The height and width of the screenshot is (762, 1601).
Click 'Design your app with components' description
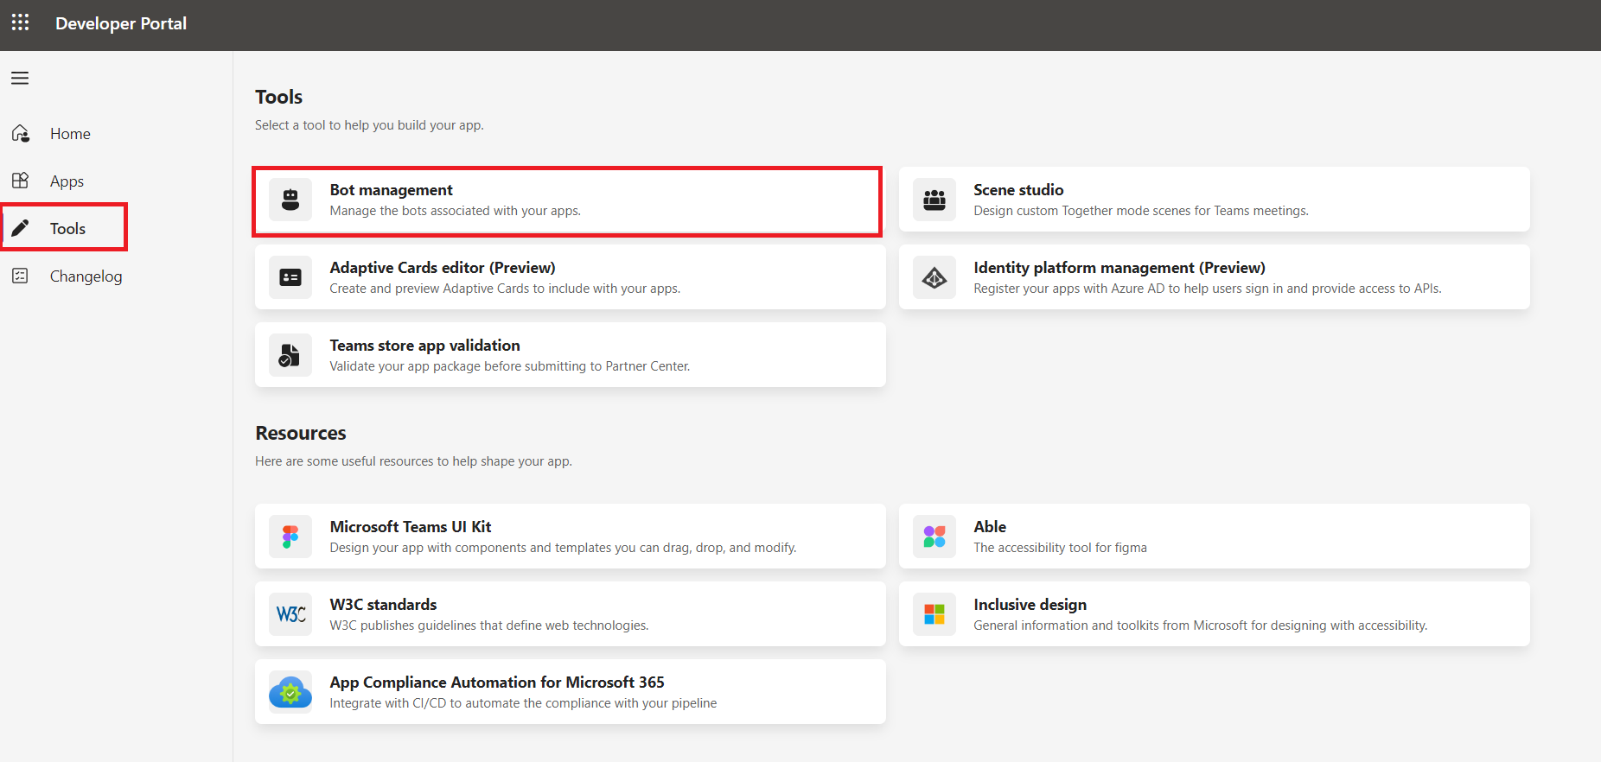click(563, 548)
